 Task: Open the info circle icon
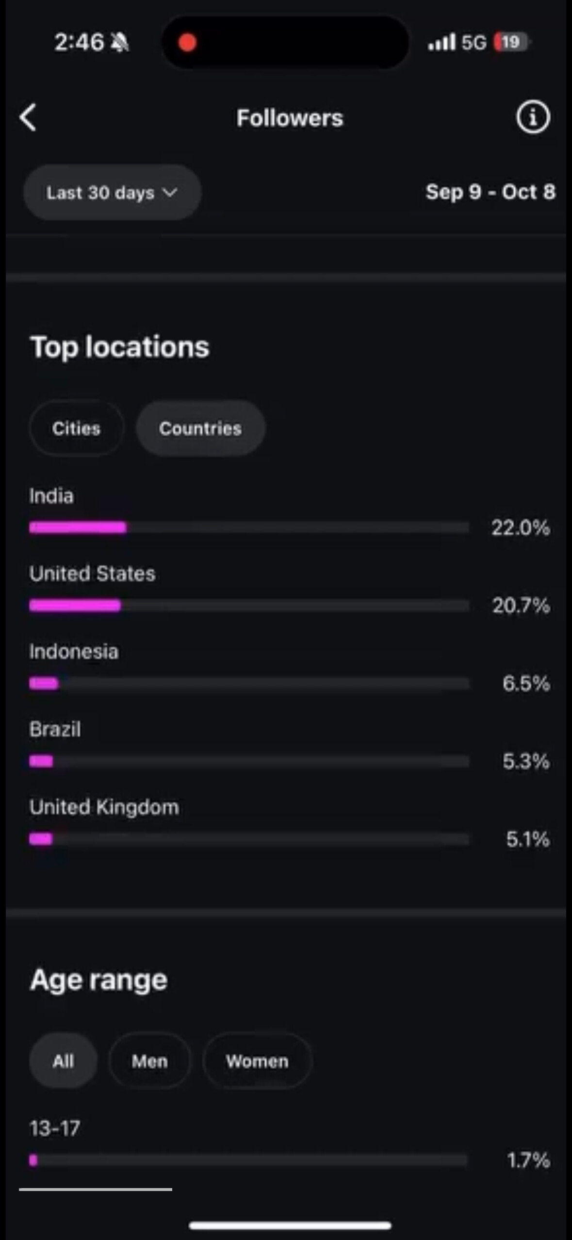[533, 117]
